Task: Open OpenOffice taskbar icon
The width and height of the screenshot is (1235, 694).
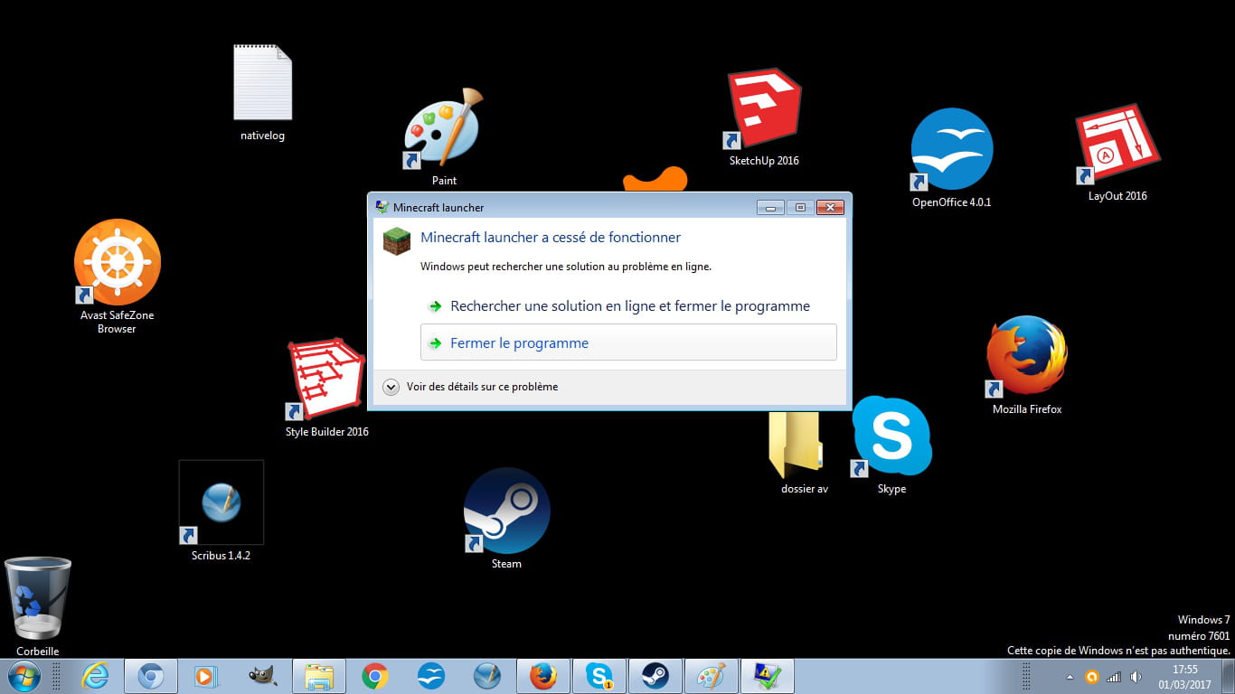Action: tap(430, 676)
